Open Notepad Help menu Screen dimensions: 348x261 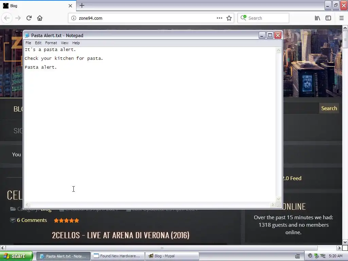(x=76, y=43)
